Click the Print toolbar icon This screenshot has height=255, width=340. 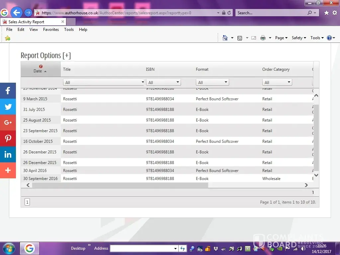point(263,38)
